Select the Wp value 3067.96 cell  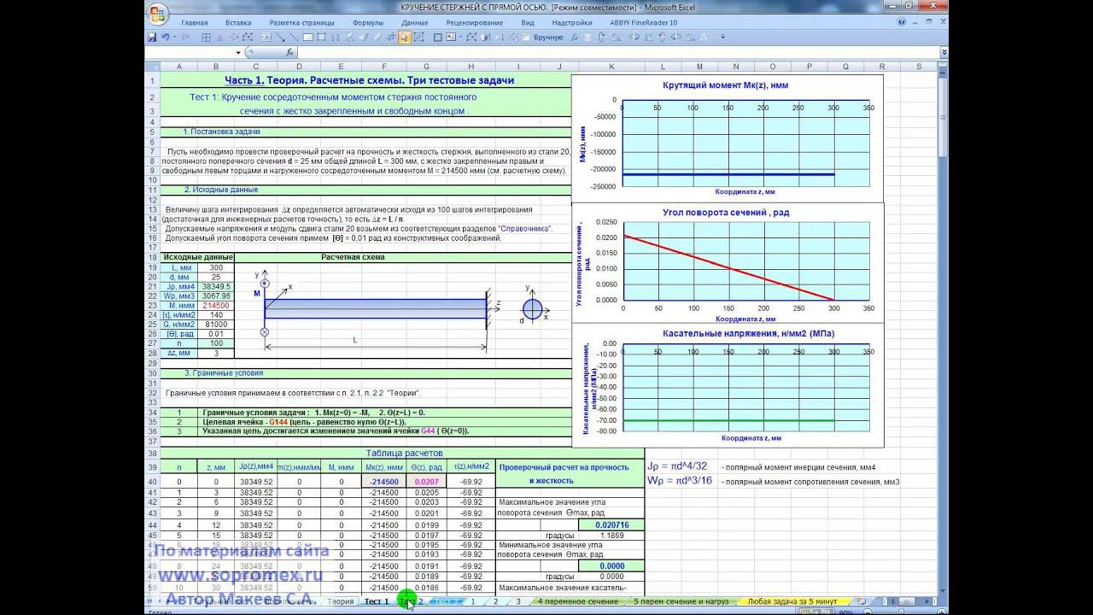(x=215, y=296)
